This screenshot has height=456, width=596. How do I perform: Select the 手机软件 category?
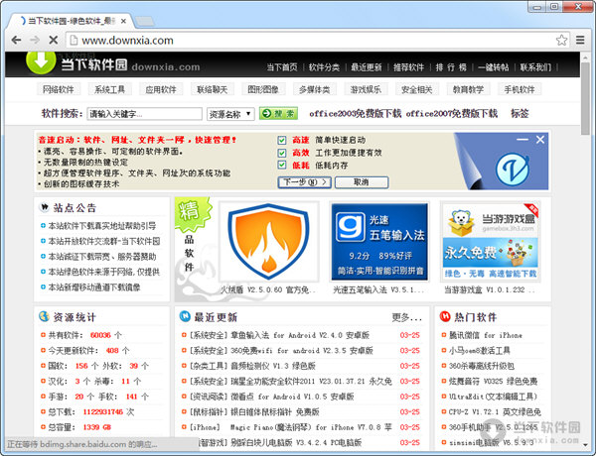[520, 89]
